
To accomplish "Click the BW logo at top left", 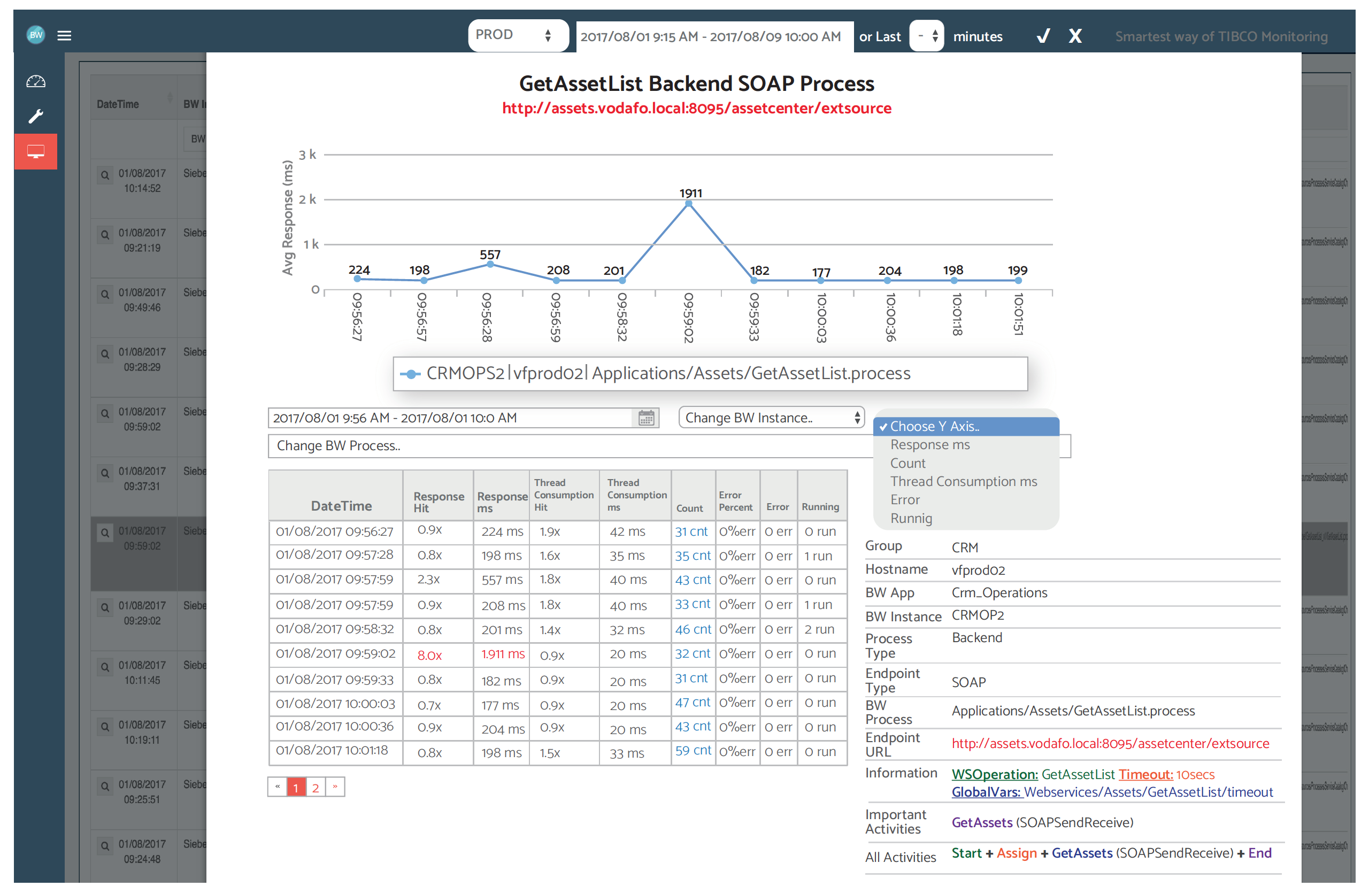I will point(36,35).
